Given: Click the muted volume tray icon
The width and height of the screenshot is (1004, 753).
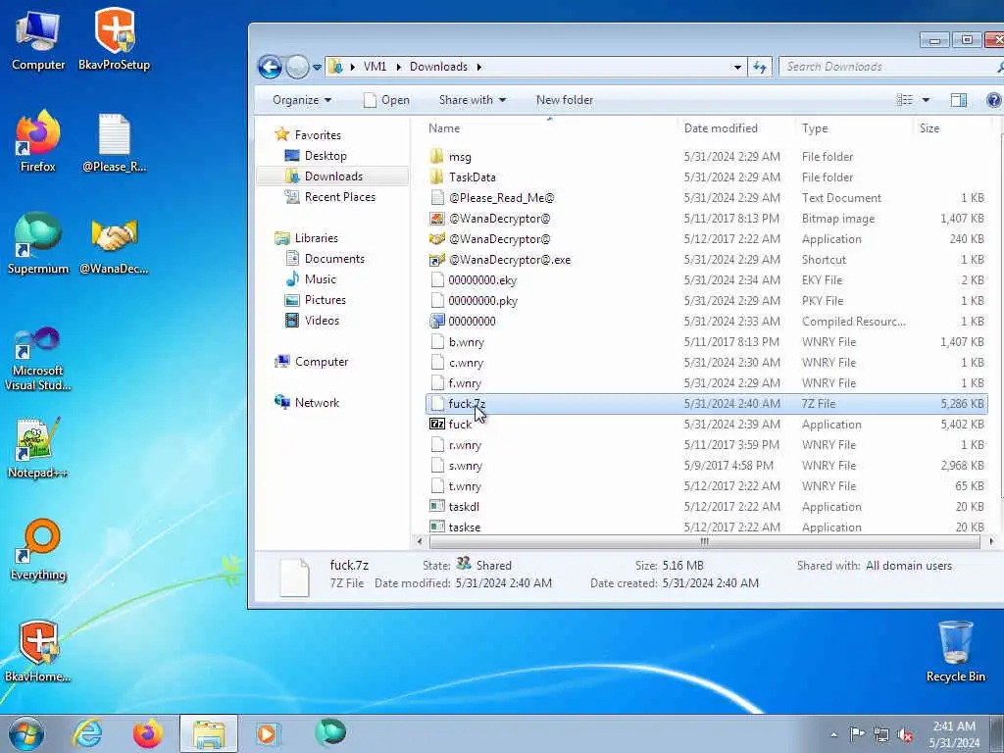Looking at the screenshot, I should [x=905, y=734].
